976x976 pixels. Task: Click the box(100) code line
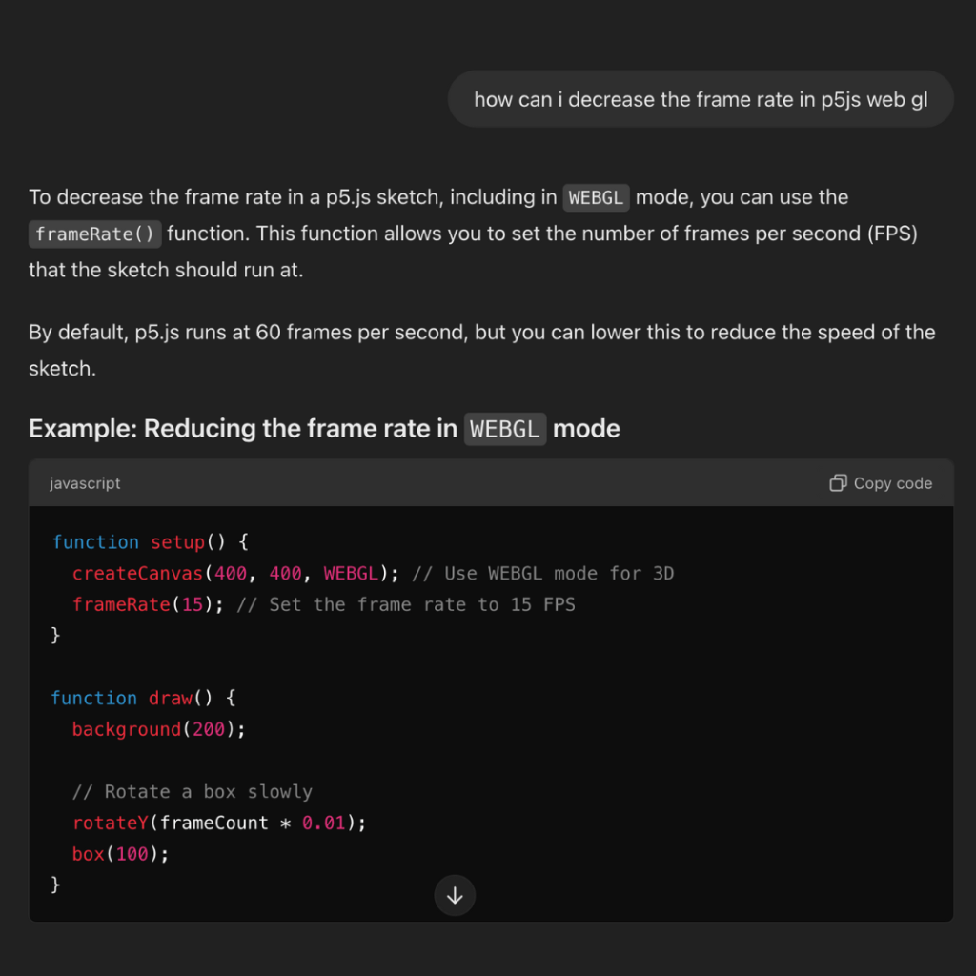(x=120, y=854)
